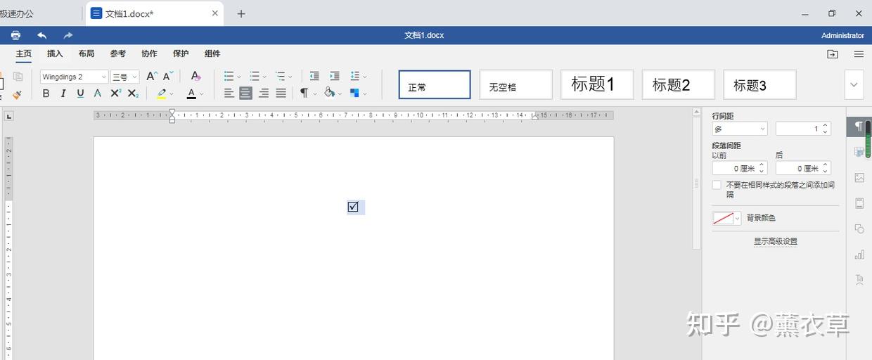Open header and footer sidebar icon
This screenshot has height=360, width=872.
click(859, 203)
